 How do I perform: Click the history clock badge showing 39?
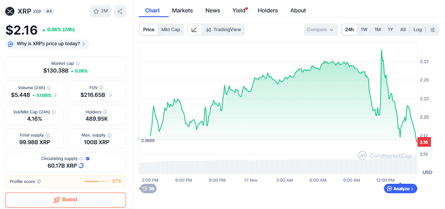coord(148,189)
